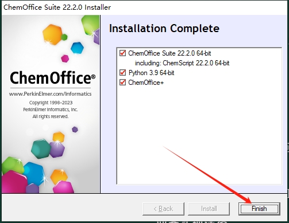Click the greyed-out Back button
The height and width of the screenshot is (223, 289).
[x=163, y=209]
